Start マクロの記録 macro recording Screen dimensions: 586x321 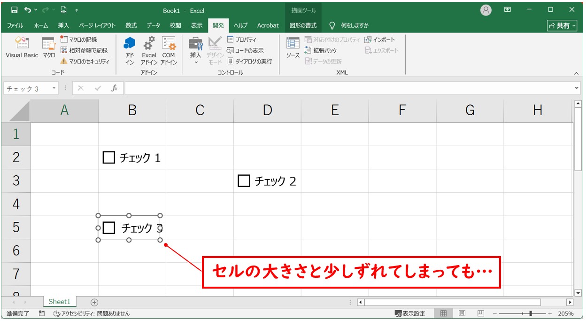click(79, 39)
